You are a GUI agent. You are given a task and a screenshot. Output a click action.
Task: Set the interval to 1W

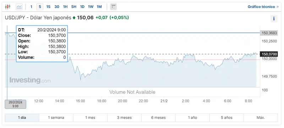tap(91, 7)
